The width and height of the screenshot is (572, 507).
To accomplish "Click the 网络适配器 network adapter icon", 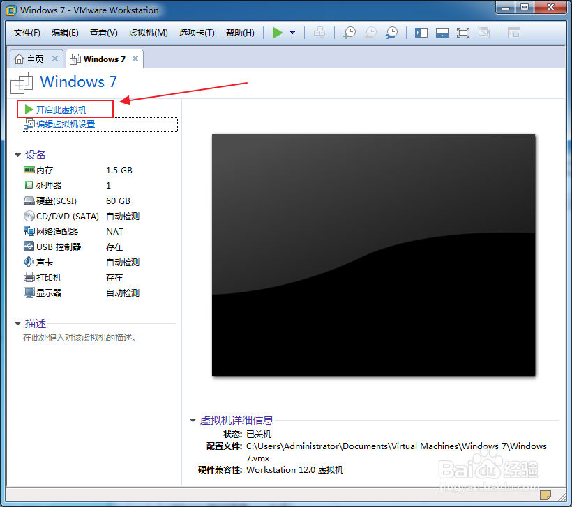I will click(x=29, y=231).
